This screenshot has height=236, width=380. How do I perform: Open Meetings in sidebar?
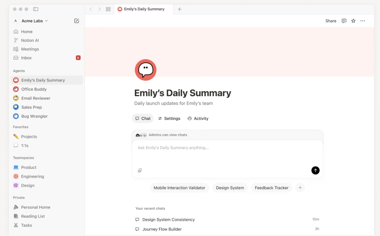pos(47,49)
